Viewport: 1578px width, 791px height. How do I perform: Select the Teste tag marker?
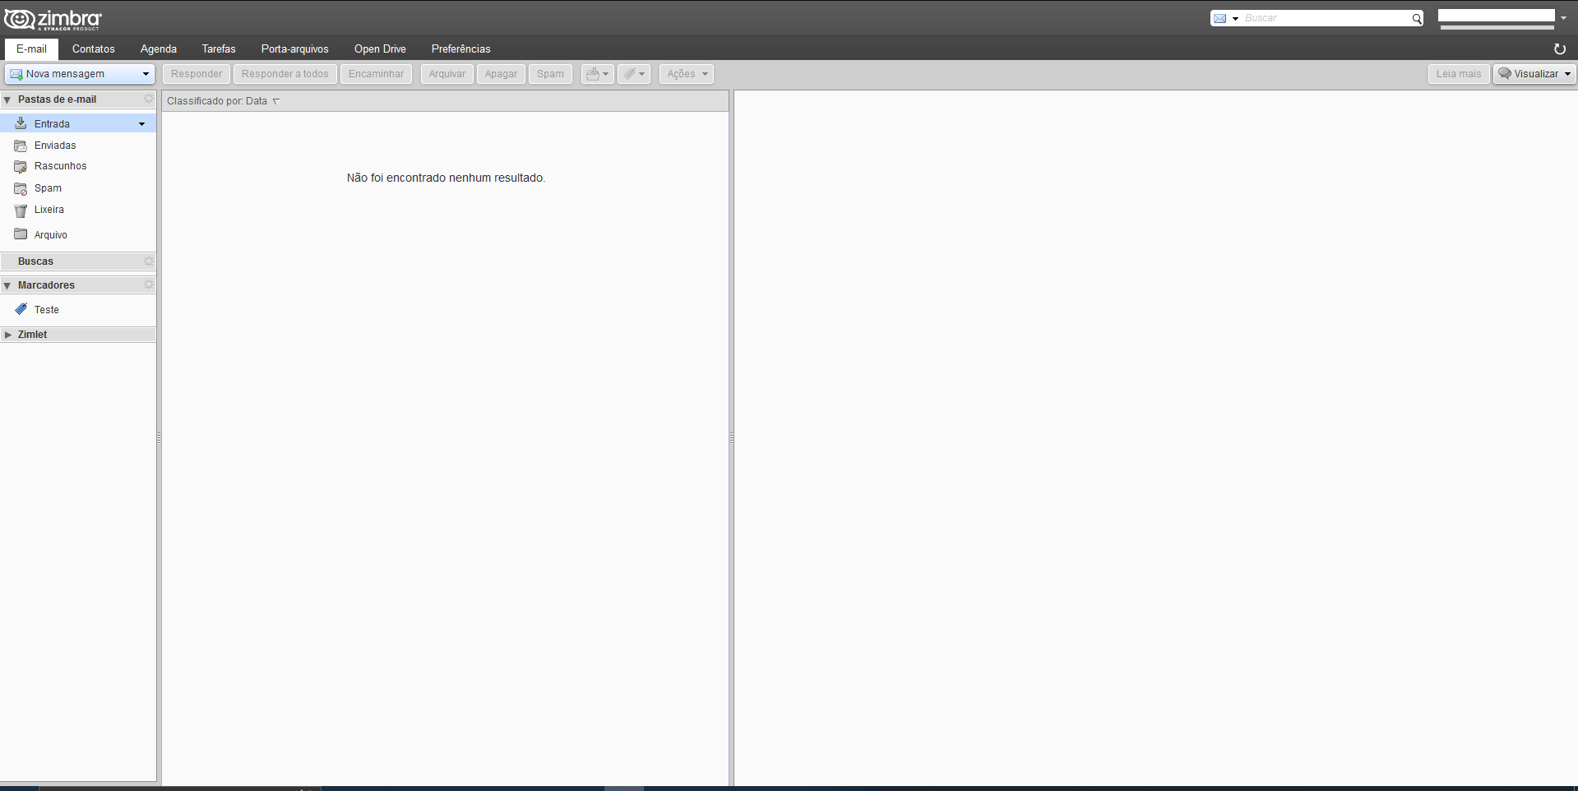[46, 310]
